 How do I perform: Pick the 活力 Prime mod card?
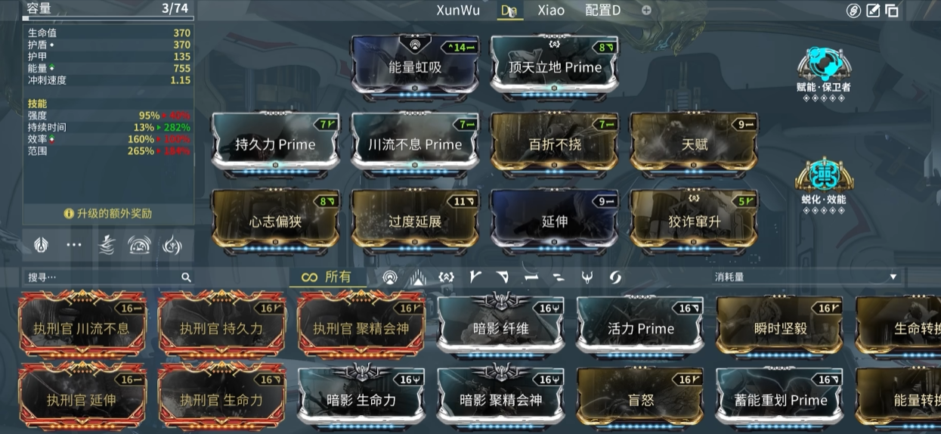click(x=640, y=325)
